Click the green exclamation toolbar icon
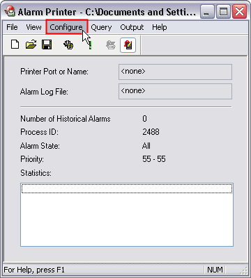Viewport: 251px width, 278px height. (x=90, y=44)
